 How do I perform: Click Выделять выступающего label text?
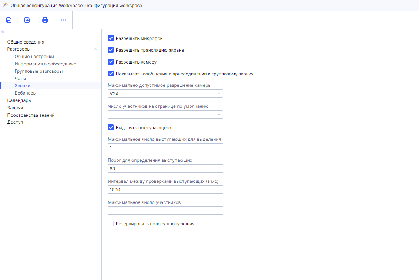(143, 128)
